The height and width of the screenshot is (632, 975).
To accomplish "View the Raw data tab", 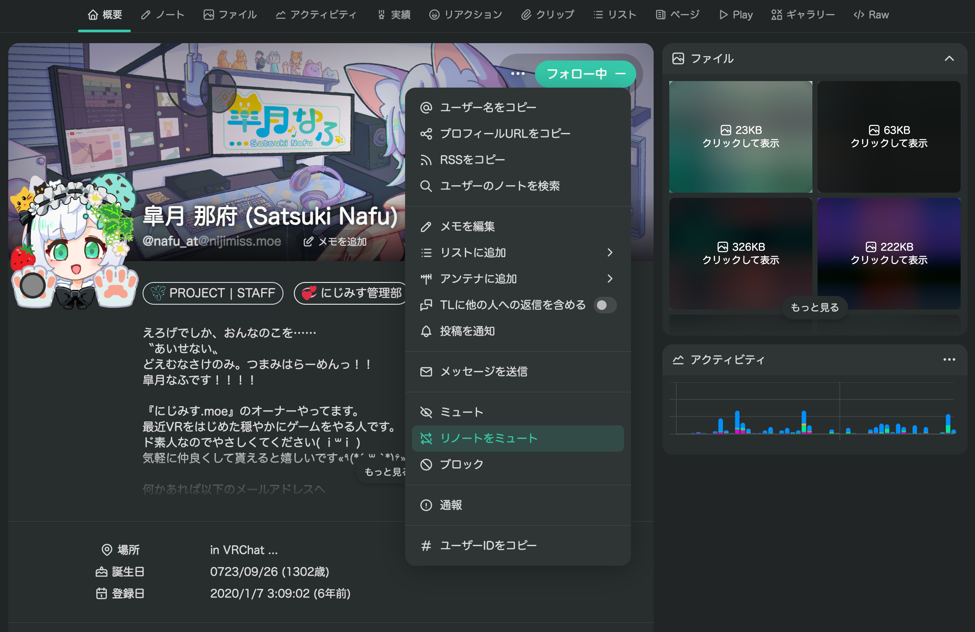I will (871, 15).
